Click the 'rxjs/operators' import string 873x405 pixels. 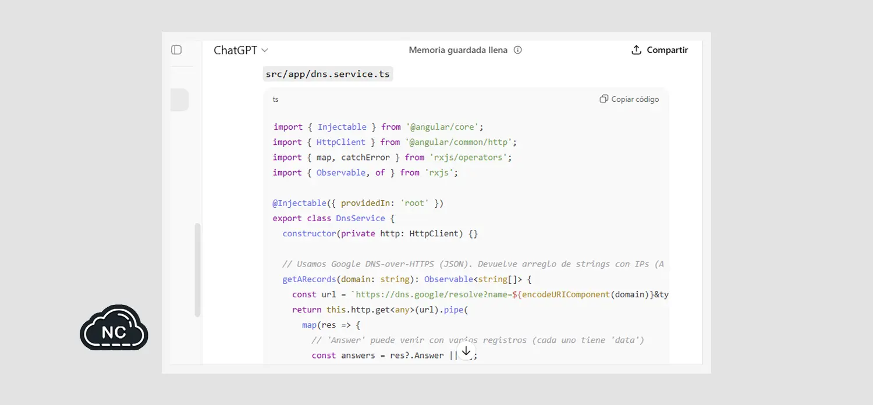point(470,157)
